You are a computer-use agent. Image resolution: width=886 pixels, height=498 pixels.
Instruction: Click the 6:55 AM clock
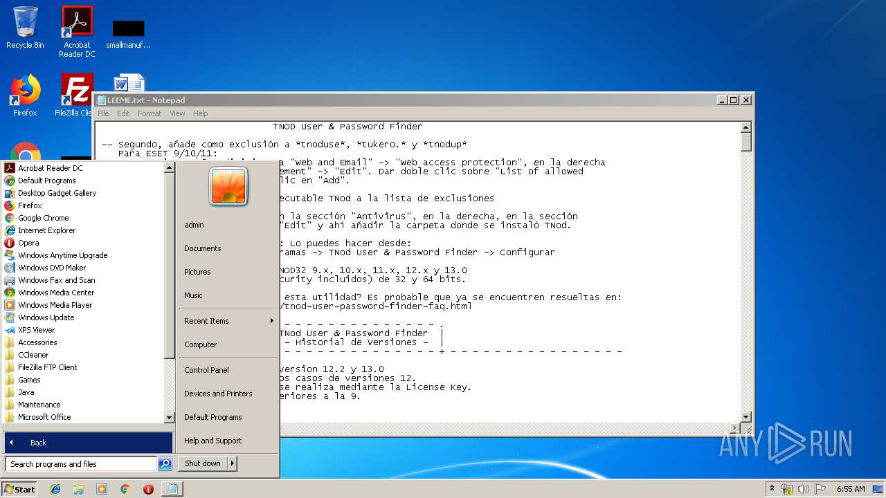coord(851,489)
